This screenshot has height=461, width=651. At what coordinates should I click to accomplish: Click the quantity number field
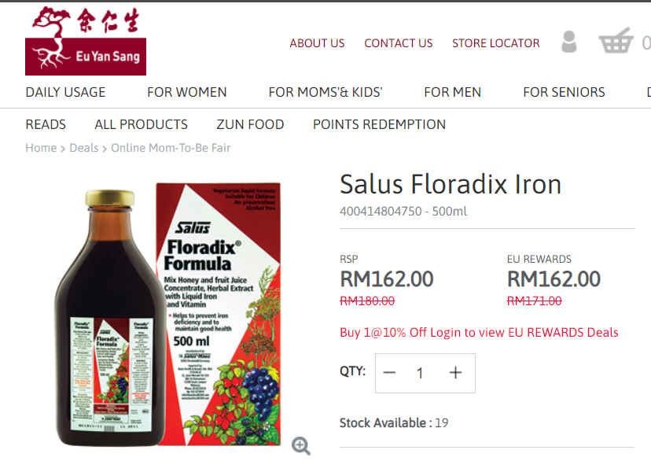coord(420,373)
